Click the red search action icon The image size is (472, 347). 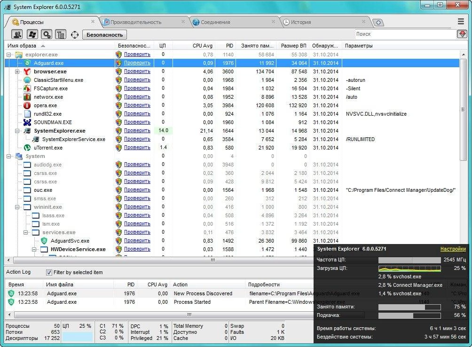tap(462, 34)
